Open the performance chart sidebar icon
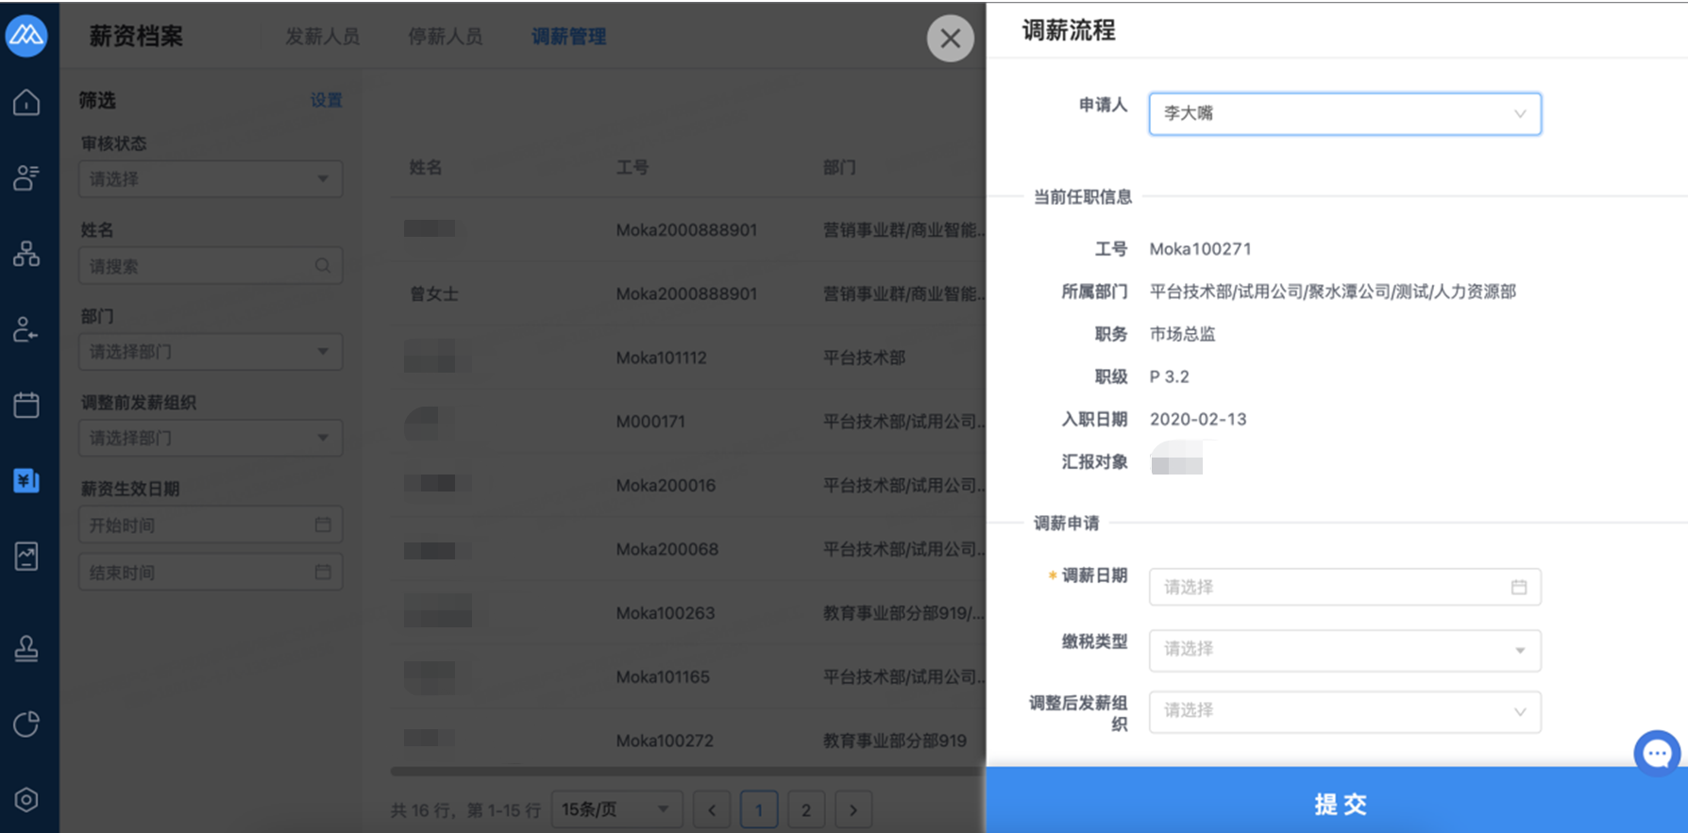The image size is (1688, 833). [x=26, y=556]
